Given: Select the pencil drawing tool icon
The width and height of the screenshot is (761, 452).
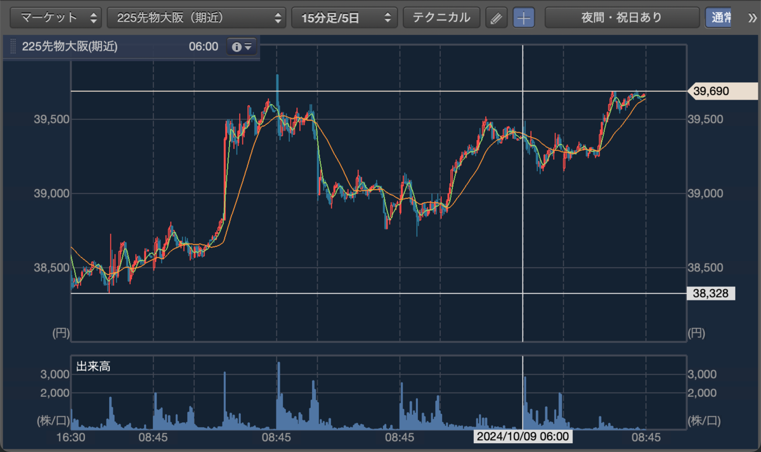Looking at the screenshot, I should click(x=497, y=18).
